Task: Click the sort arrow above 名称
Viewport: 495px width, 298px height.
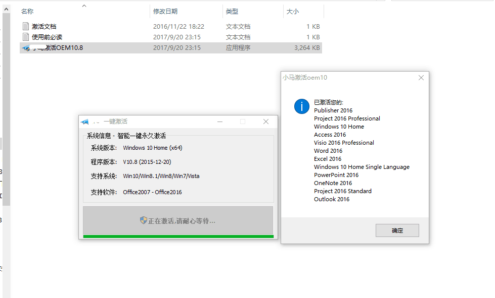Action: pos(84,6)
